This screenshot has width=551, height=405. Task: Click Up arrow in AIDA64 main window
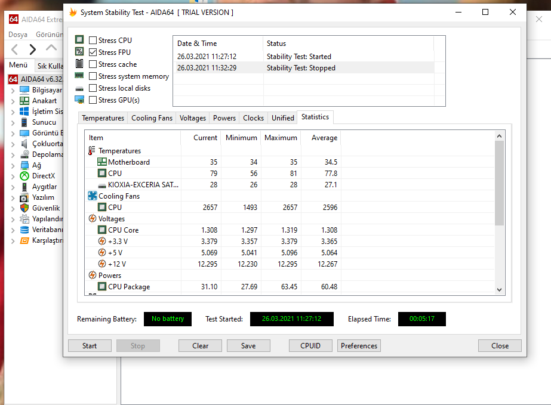pos(51,48)
